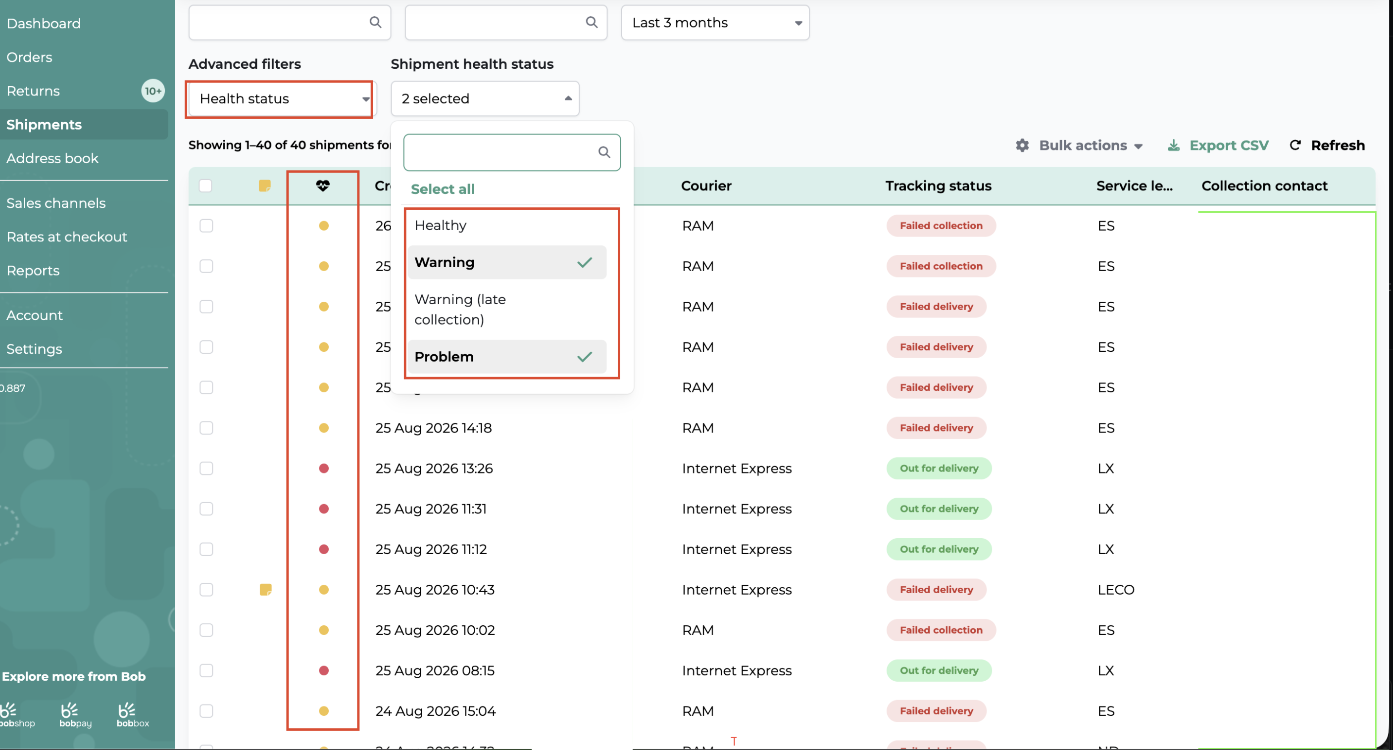1393x750 pixels.
Task: Open Orders in the sidebar
Action: pyautogui.click(x=29, y=57)
